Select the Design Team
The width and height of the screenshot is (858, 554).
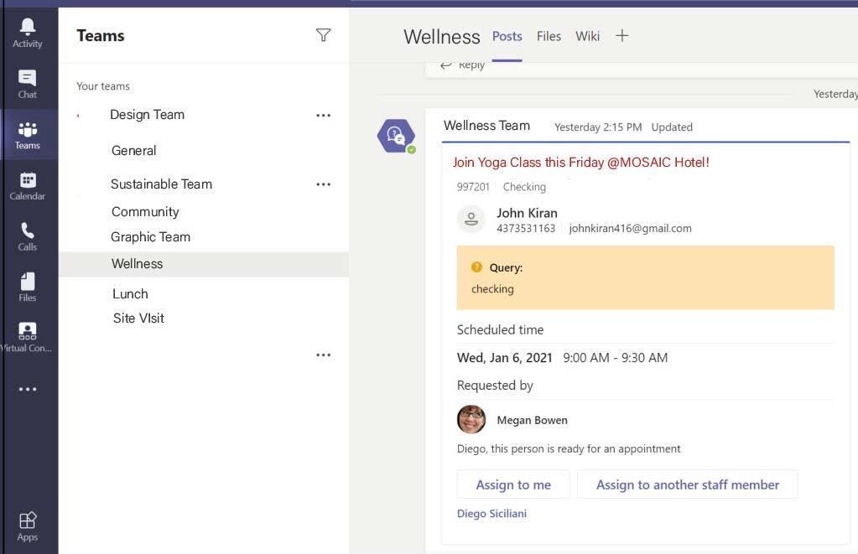click(148, 115)
